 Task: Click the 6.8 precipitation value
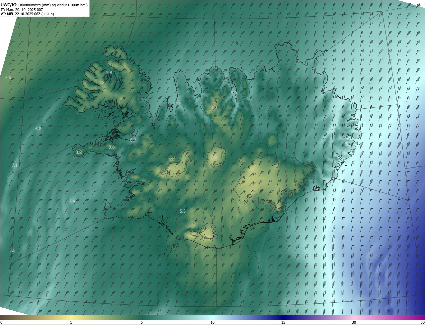(x=38, y=129)
